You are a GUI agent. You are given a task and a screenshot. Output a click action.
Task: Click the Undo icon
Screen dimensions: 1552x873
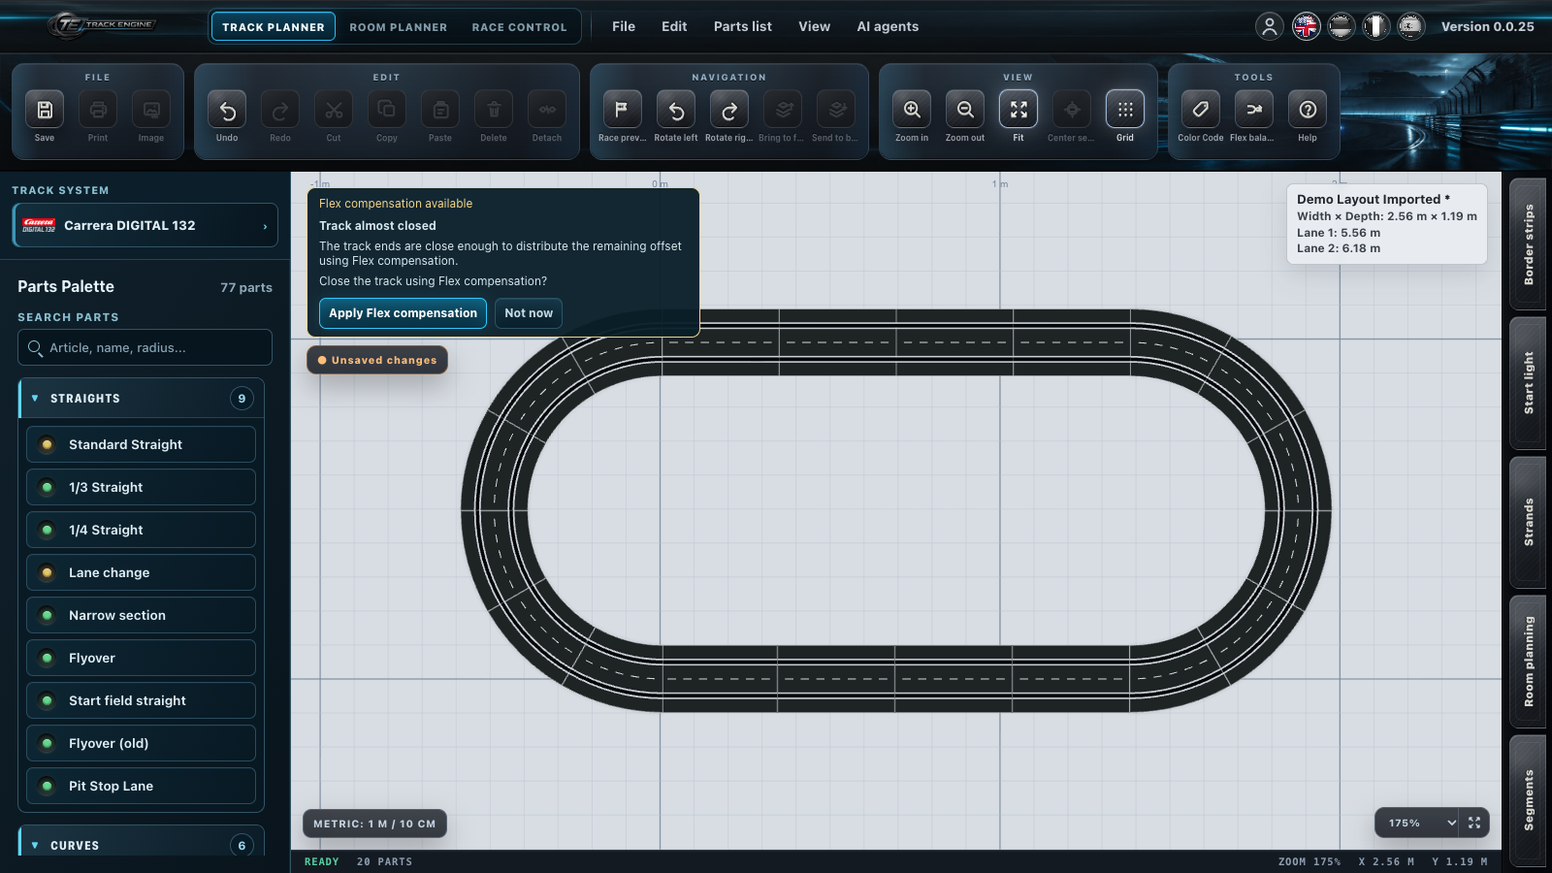227,110
